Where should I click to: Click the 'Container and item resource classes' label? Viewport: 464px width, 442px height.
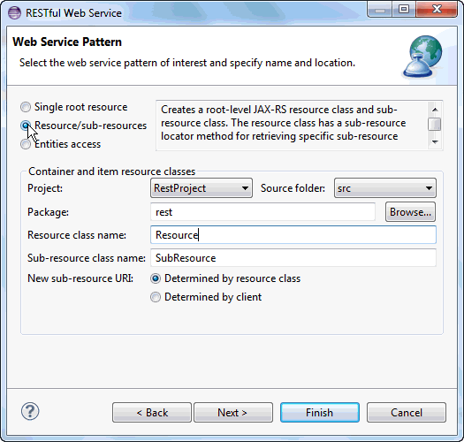pyautogui.click(x=112, y=171)
